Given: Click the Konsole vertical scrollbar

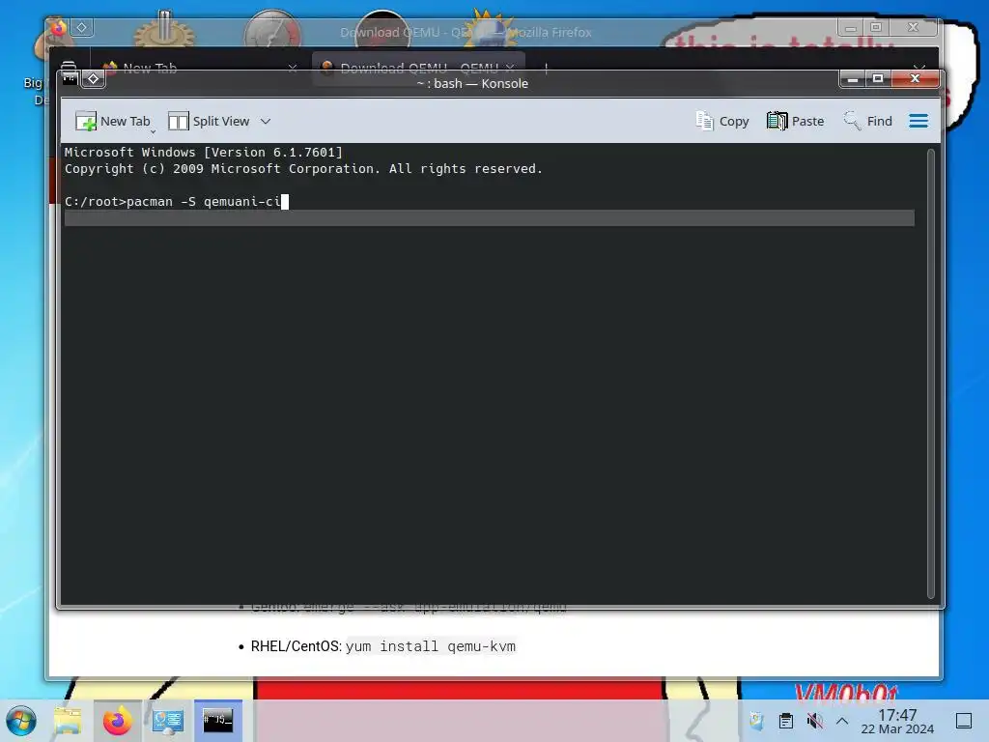Looking at the screenshot, I should click(x=930, y=374).
